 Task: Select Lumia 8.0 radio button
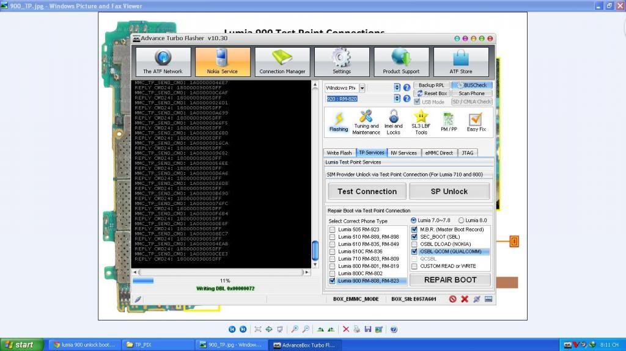tap(461, 220)
